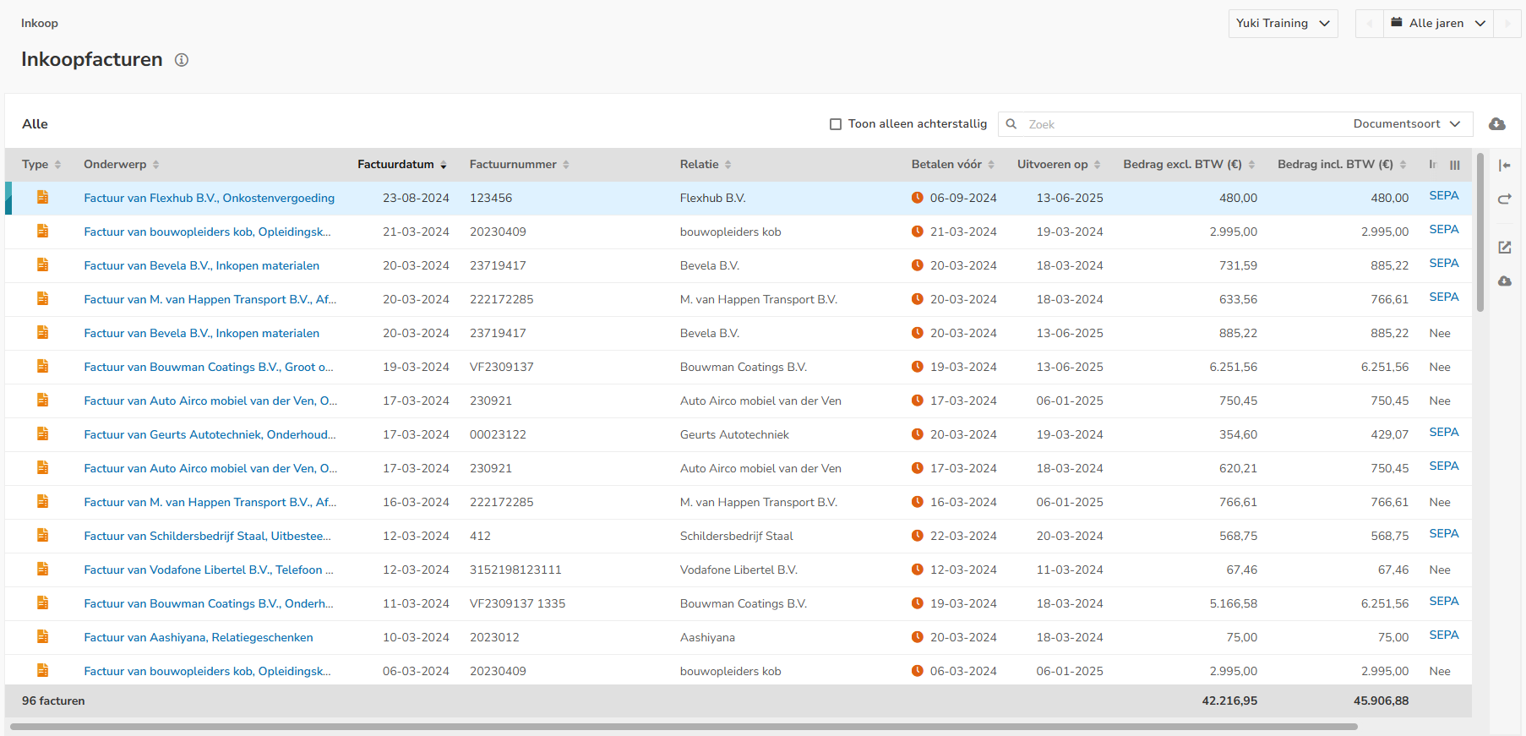Click the amount 5.166,58 in the excl. BTW column

[x=1233, y=603]
